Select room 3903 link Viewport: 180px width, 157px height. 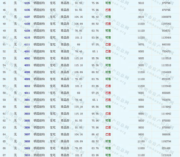point(27,114)
